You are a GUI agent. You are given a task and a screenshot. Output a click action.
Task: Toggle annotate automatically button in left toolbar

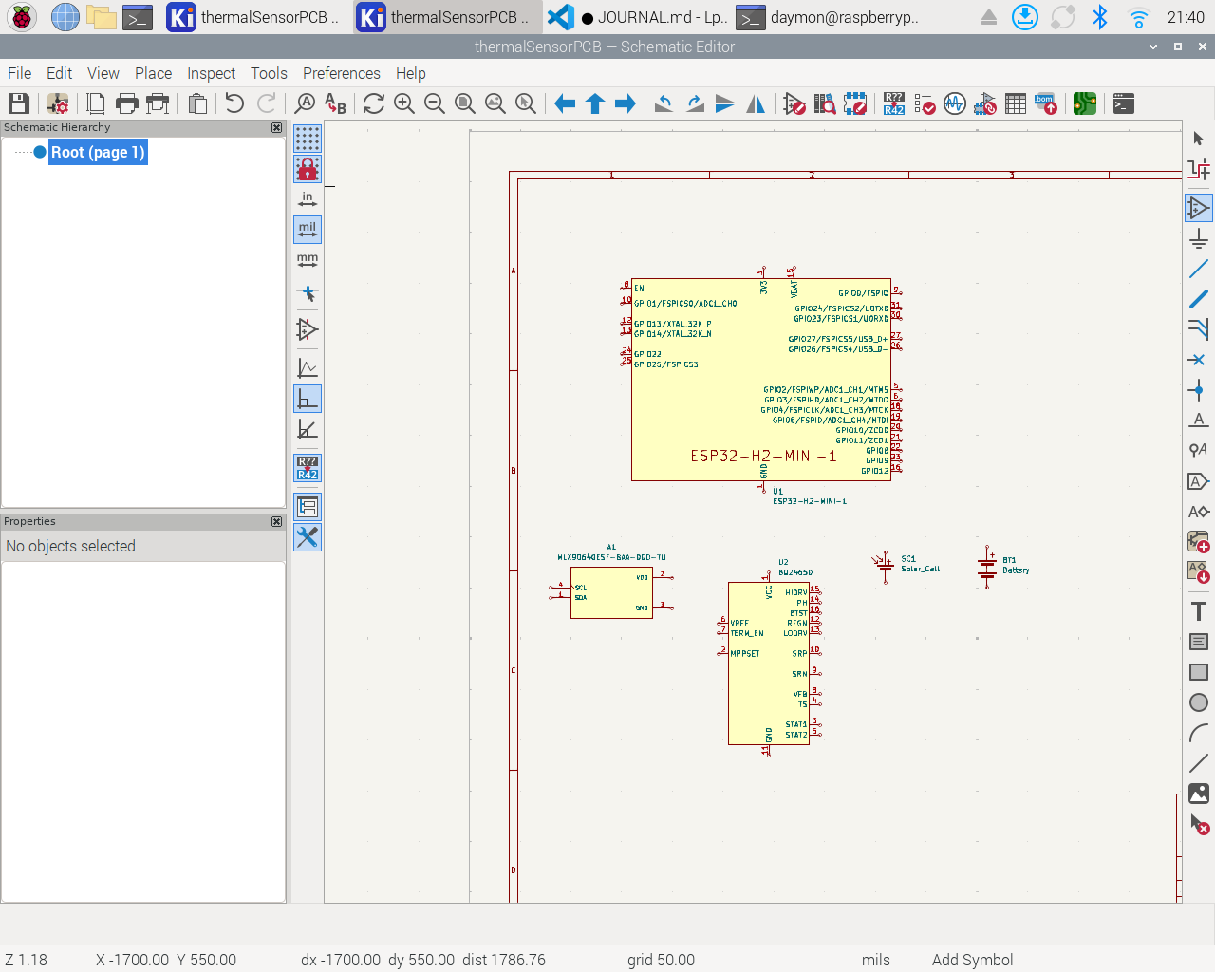pyautogui.click(x=308, y=468)
